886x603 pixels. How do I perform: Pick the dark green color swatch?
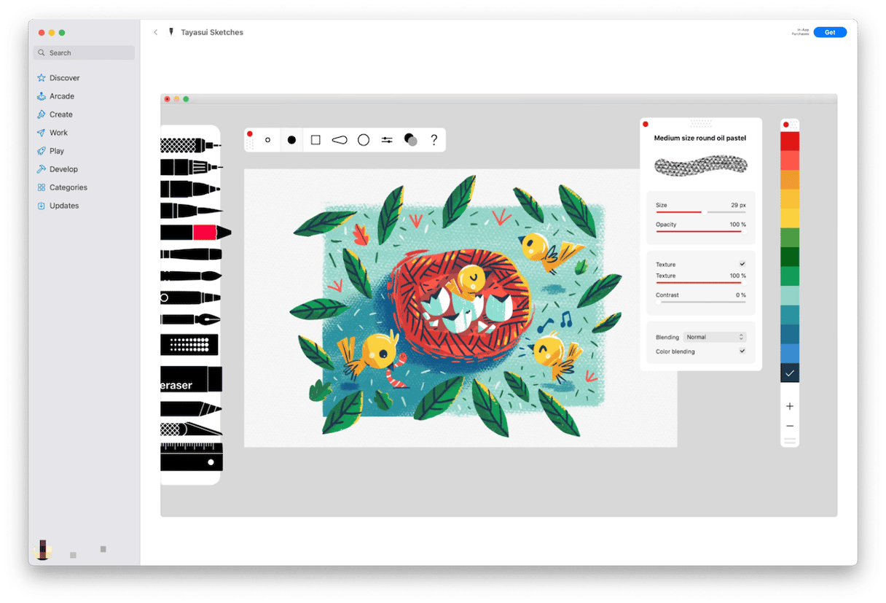790,257
